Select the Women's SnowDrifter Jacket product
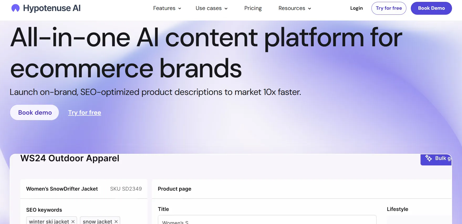 [x=62, y=189]
